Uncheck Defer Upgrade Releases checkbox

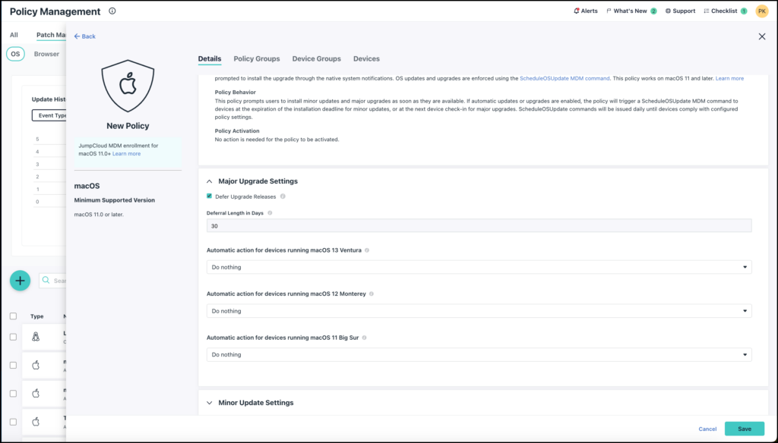[x=210, y=196]
